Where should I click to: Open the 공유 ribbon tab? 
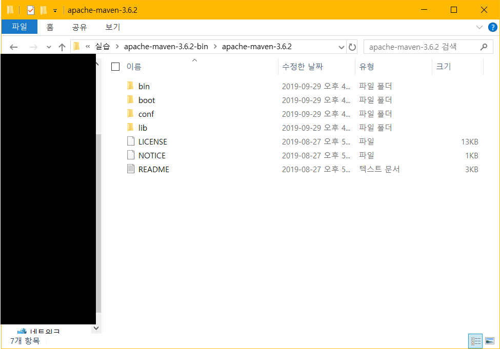click(x=79, y=27)
